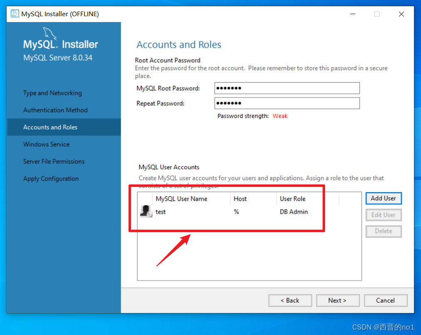
Task: Sort by MySQL User Name column header
Action: [191, 199]
